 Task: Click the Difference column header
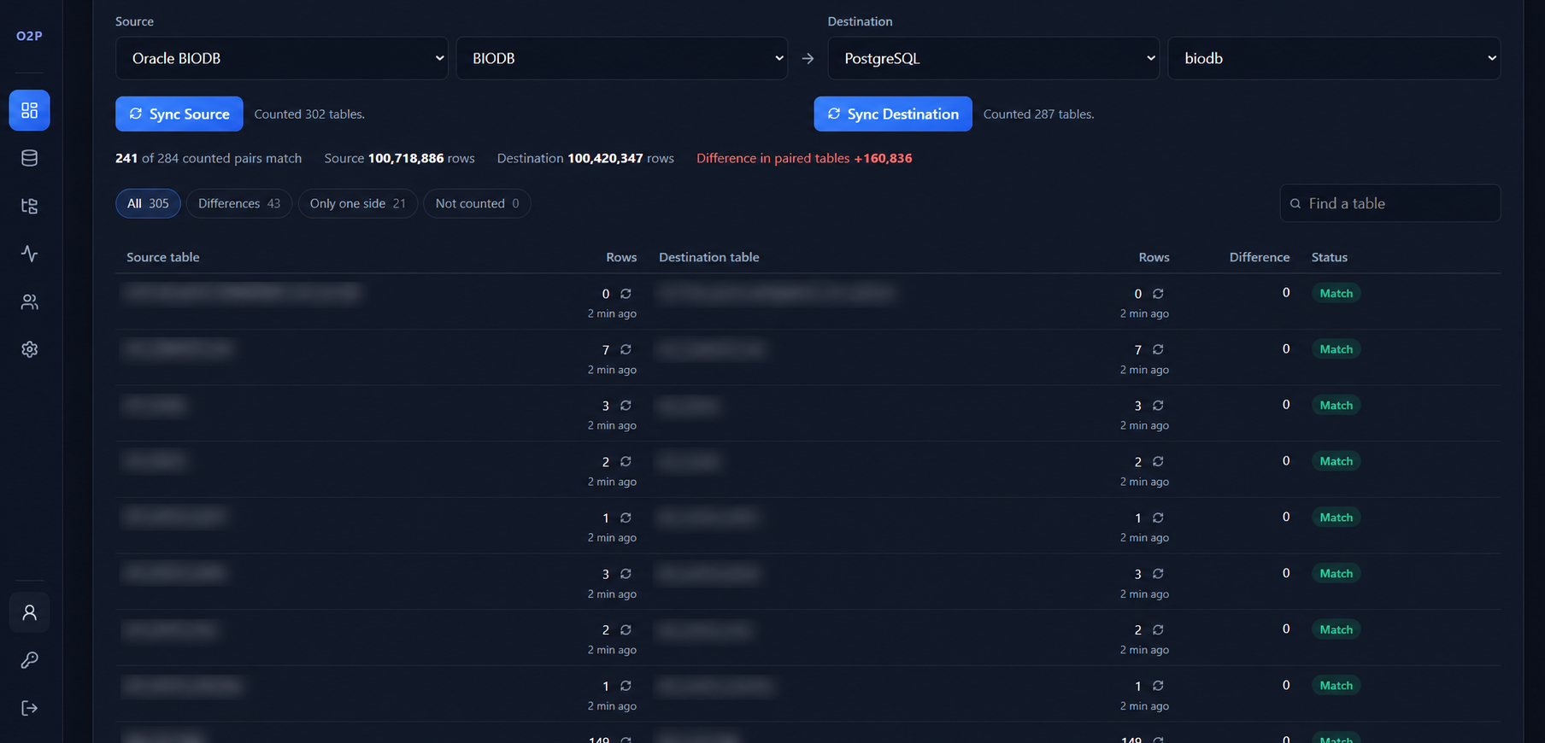point(1260,257)
